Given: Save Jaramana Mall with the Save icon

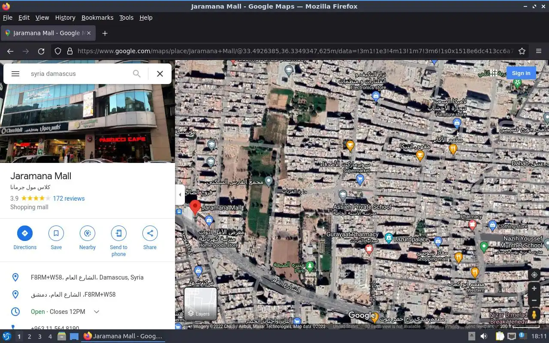Looking at the screenshot, I should click(56, 233).
